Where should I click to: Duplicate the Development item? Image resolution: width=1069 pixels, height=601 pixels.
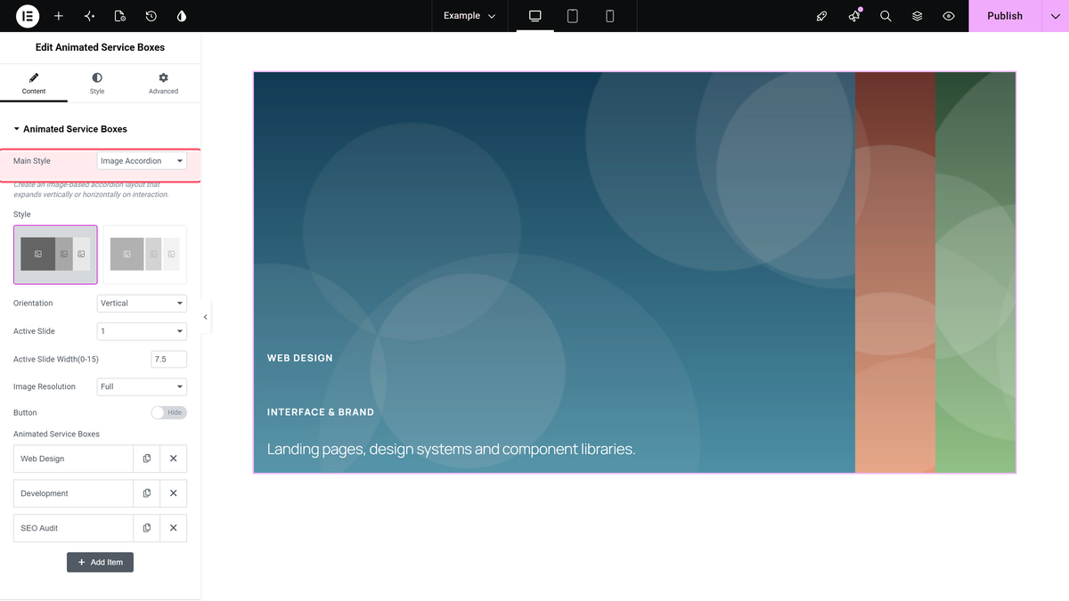coord(147,493)
